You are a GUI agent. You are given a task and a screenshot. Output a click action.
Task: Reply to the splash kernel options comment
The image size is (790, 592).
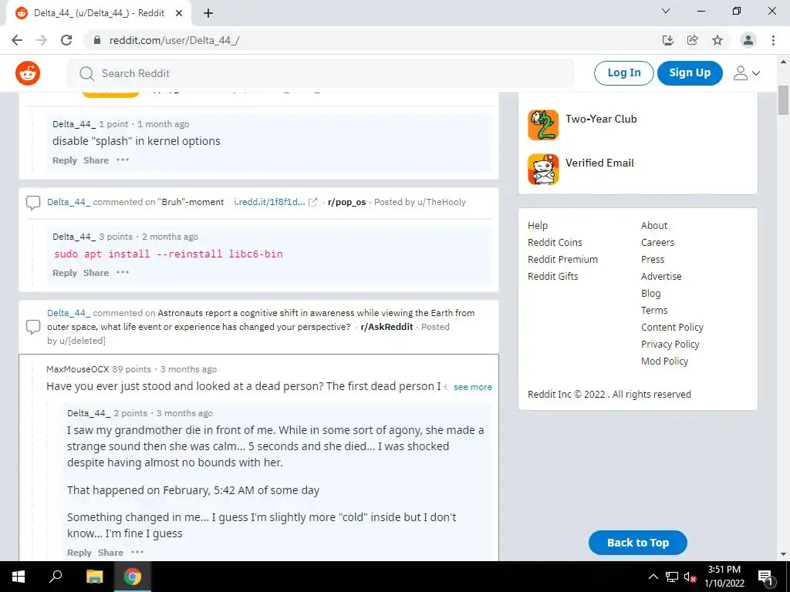pyautogui.click(x=65, y=160)
